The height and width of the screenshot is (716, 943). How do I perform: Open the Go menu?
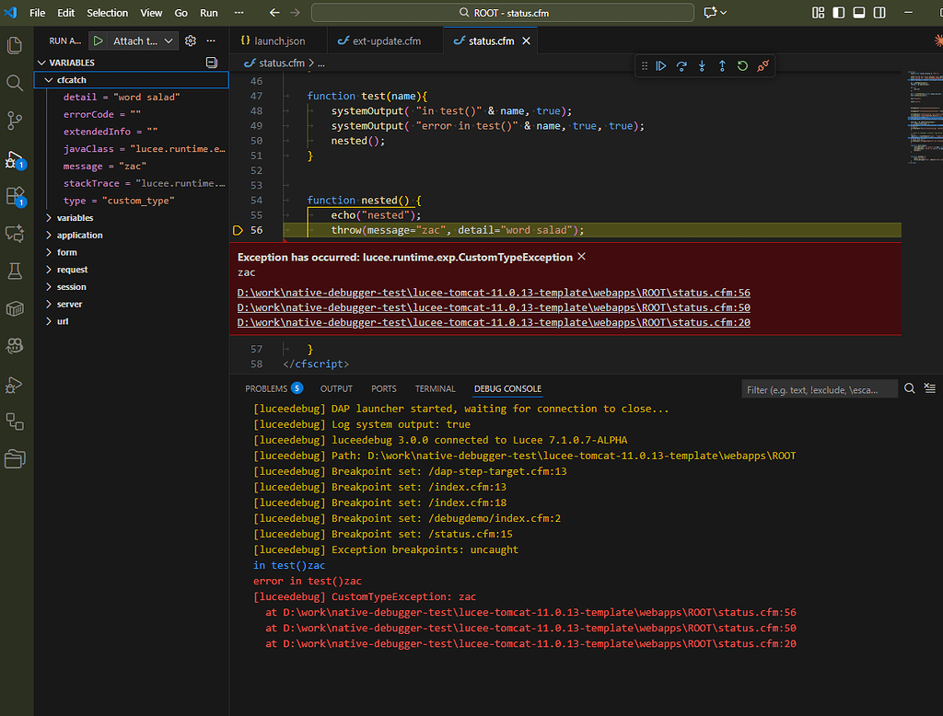pyautogui.click(x=181, y=13)
